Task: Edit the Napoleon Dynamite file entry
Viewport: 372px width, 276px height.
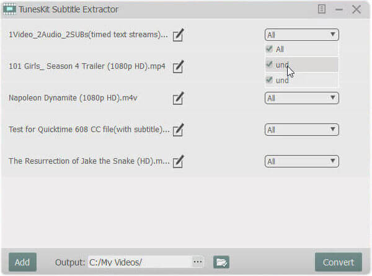Action: 178,98
